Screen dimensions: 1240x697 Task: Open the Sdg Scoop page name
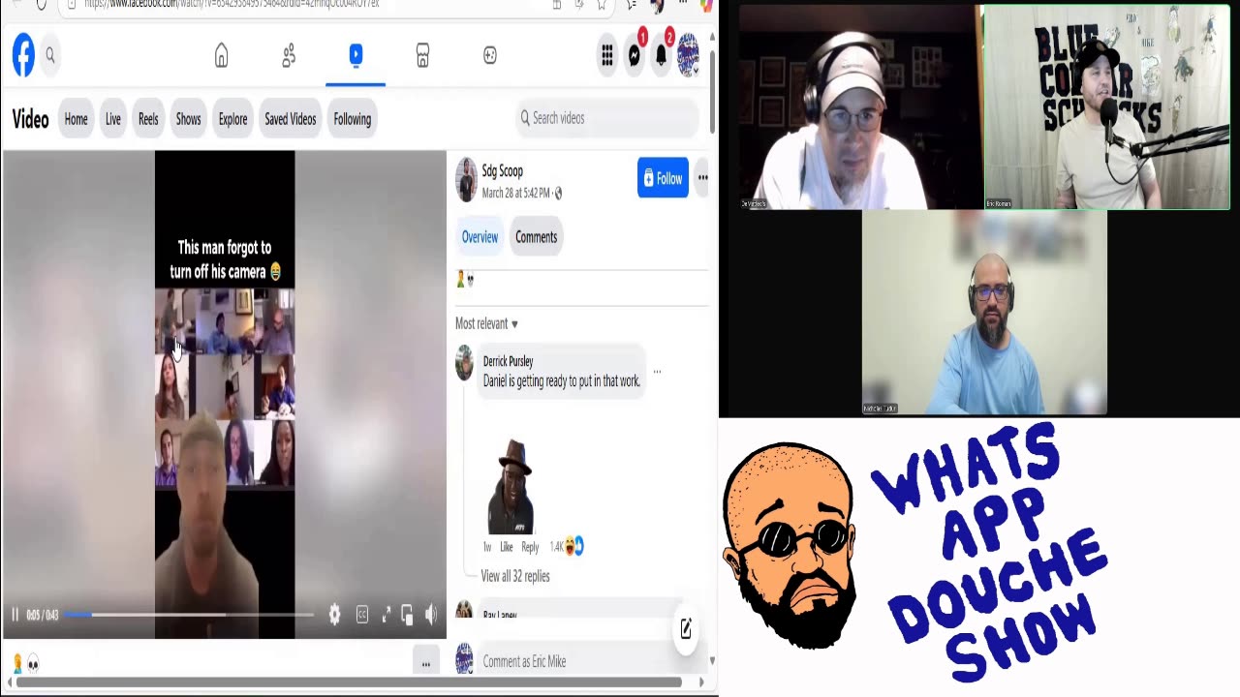coord(503,171)
